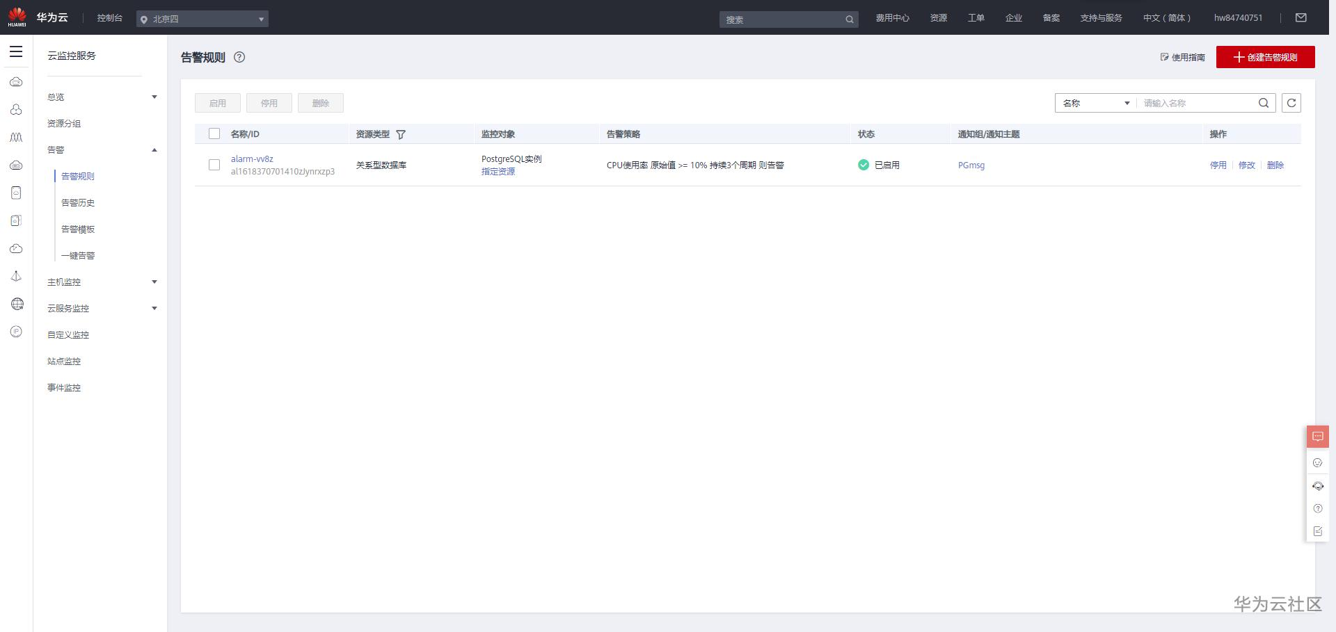Open the headset customer service floating icon
This screenshot has height=632, width=1336.
pyautogui.click(x=1318, y=486)
